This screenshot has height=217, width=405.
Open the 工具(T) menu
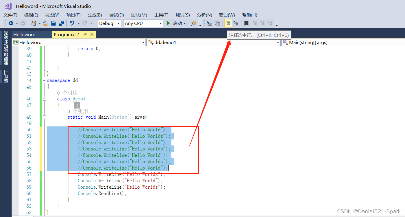(x=161, y=15)
